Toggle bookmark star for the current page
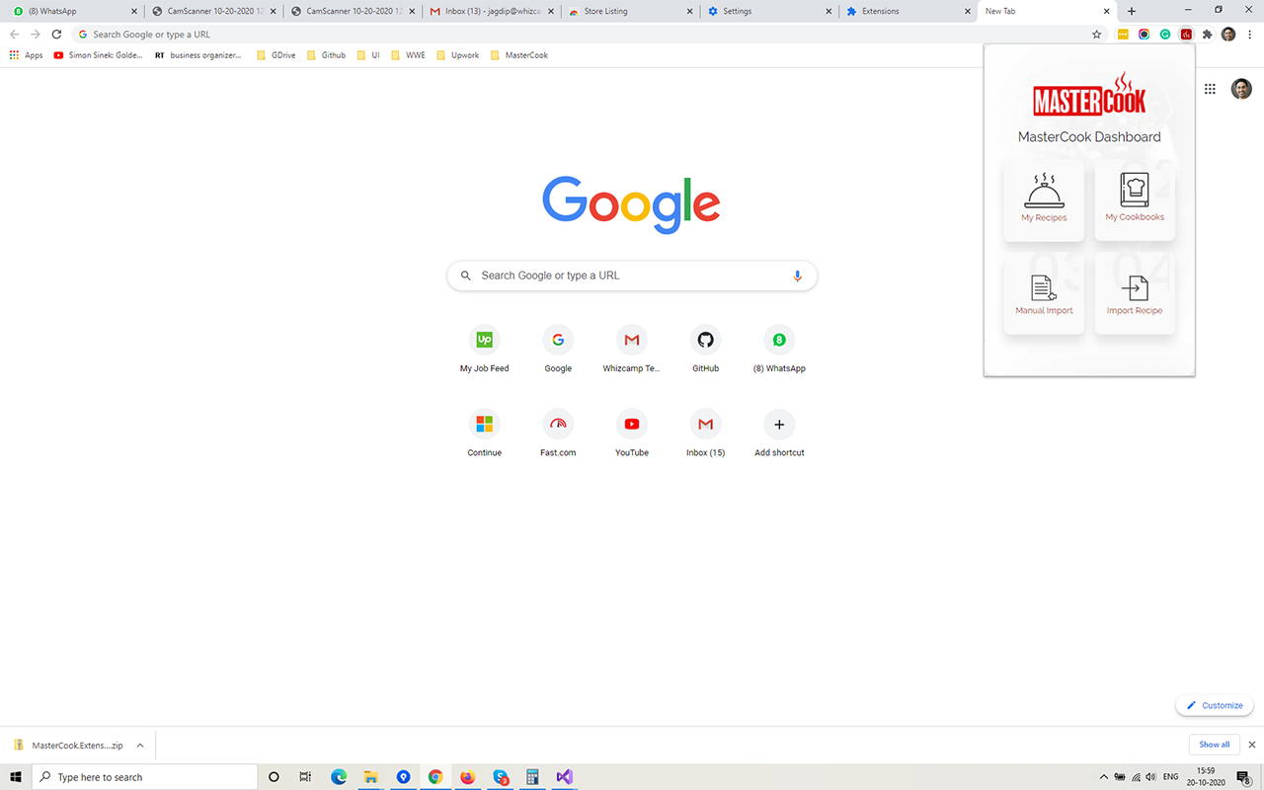 click(1096, 34)
